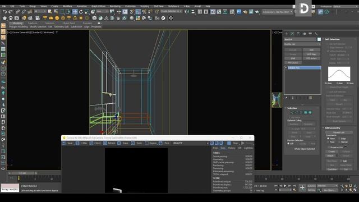359x202 pixels.
Task: Activate the Select and Rotate tool
Action: [81, 11]
